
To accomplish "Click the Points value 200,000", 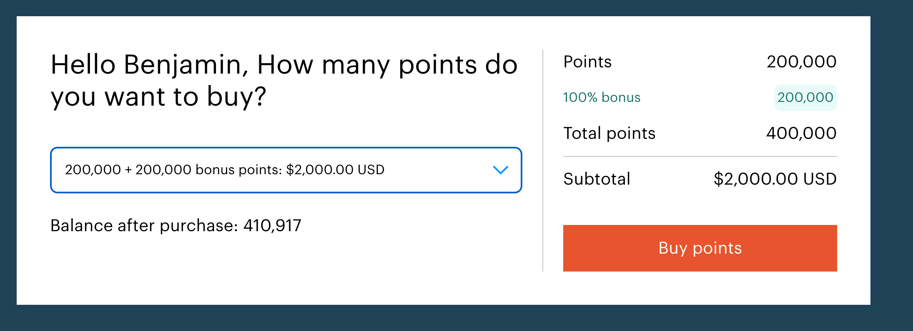I will (801, 62).
